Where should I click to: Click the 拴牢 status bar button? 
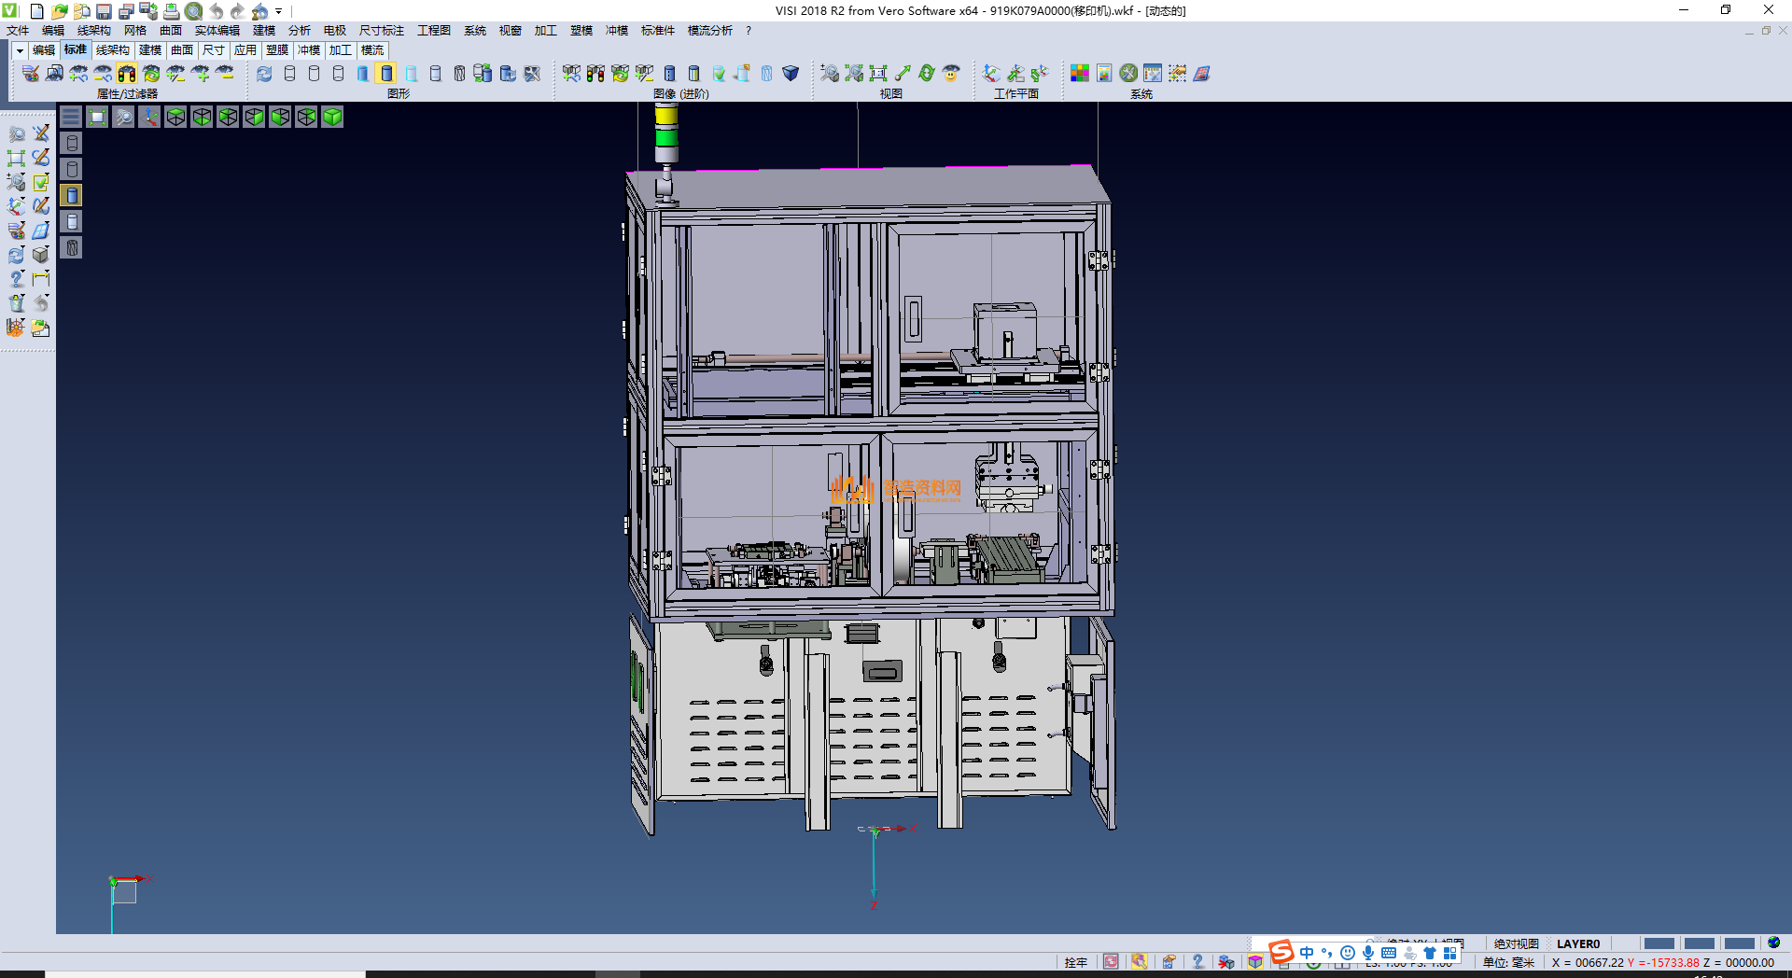click(1075, 962)
